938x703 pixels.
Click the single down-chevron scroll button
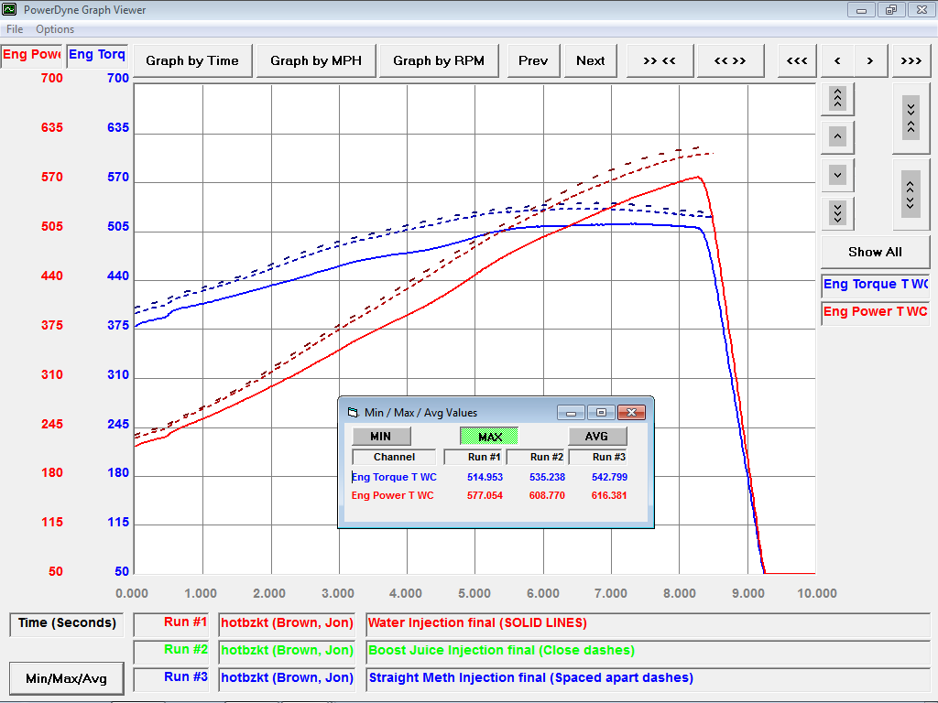point(837,175)
